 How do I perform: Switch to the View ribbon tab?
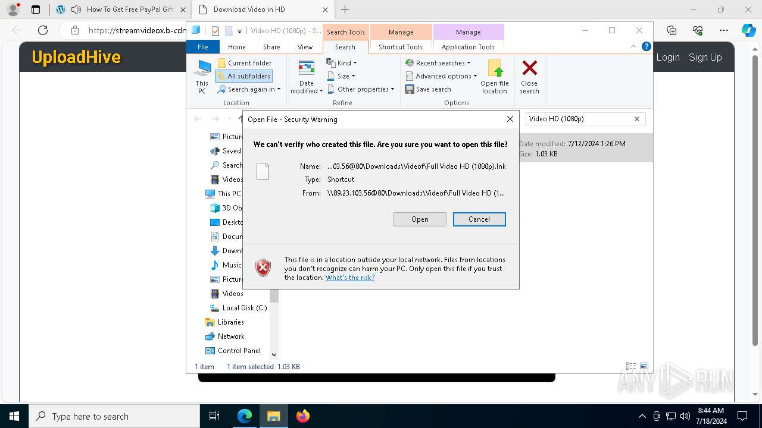click(x=305, y=47)
